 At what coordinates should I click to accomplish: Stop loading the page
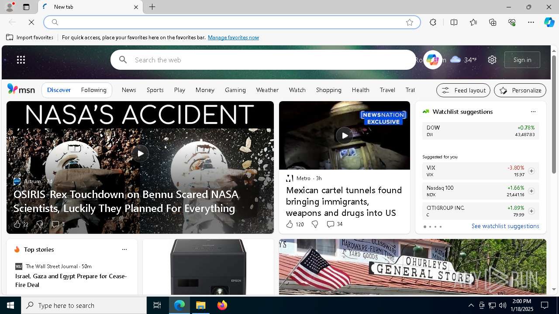31,22
